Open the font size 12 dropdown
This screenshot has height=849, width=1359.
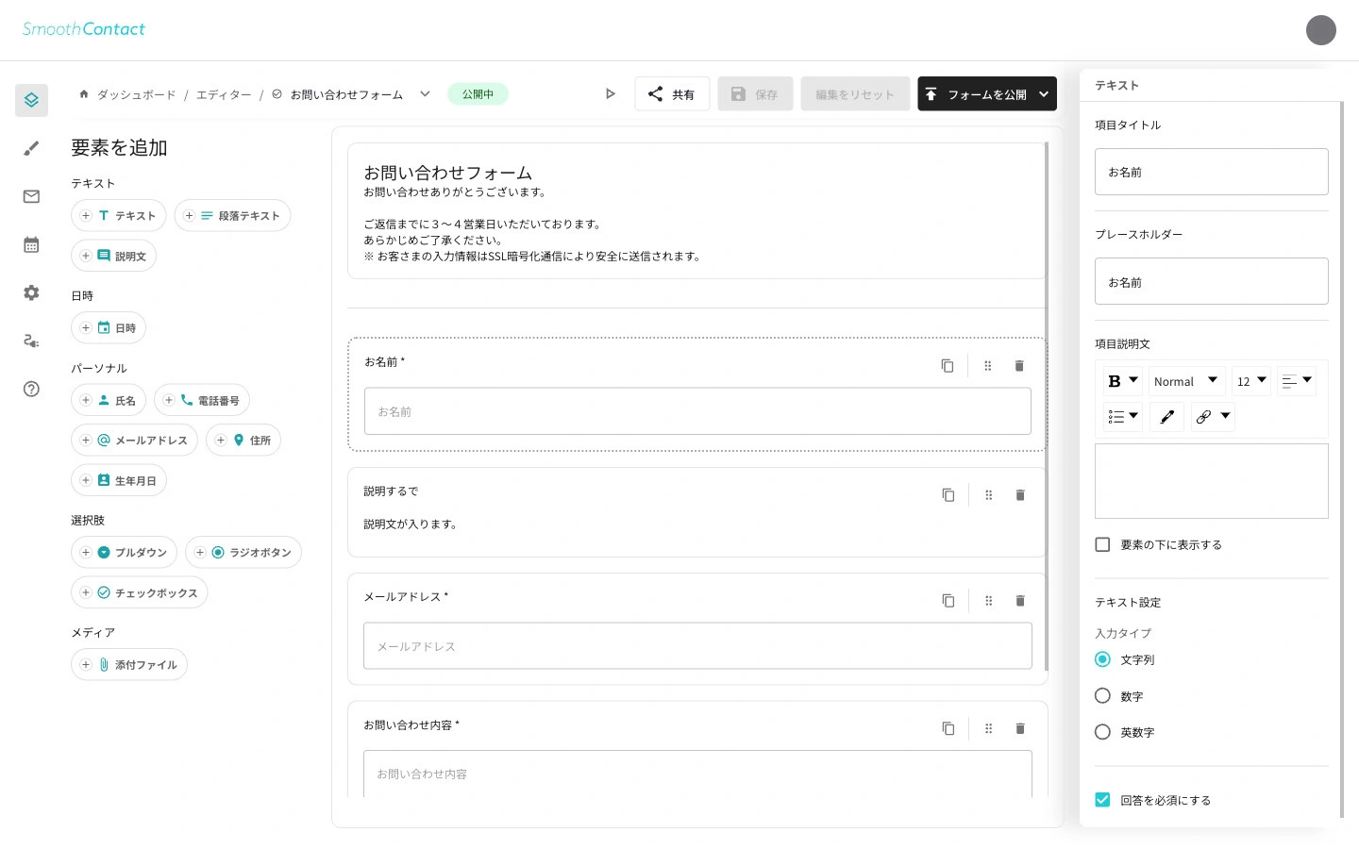(x=1250, y=381)
